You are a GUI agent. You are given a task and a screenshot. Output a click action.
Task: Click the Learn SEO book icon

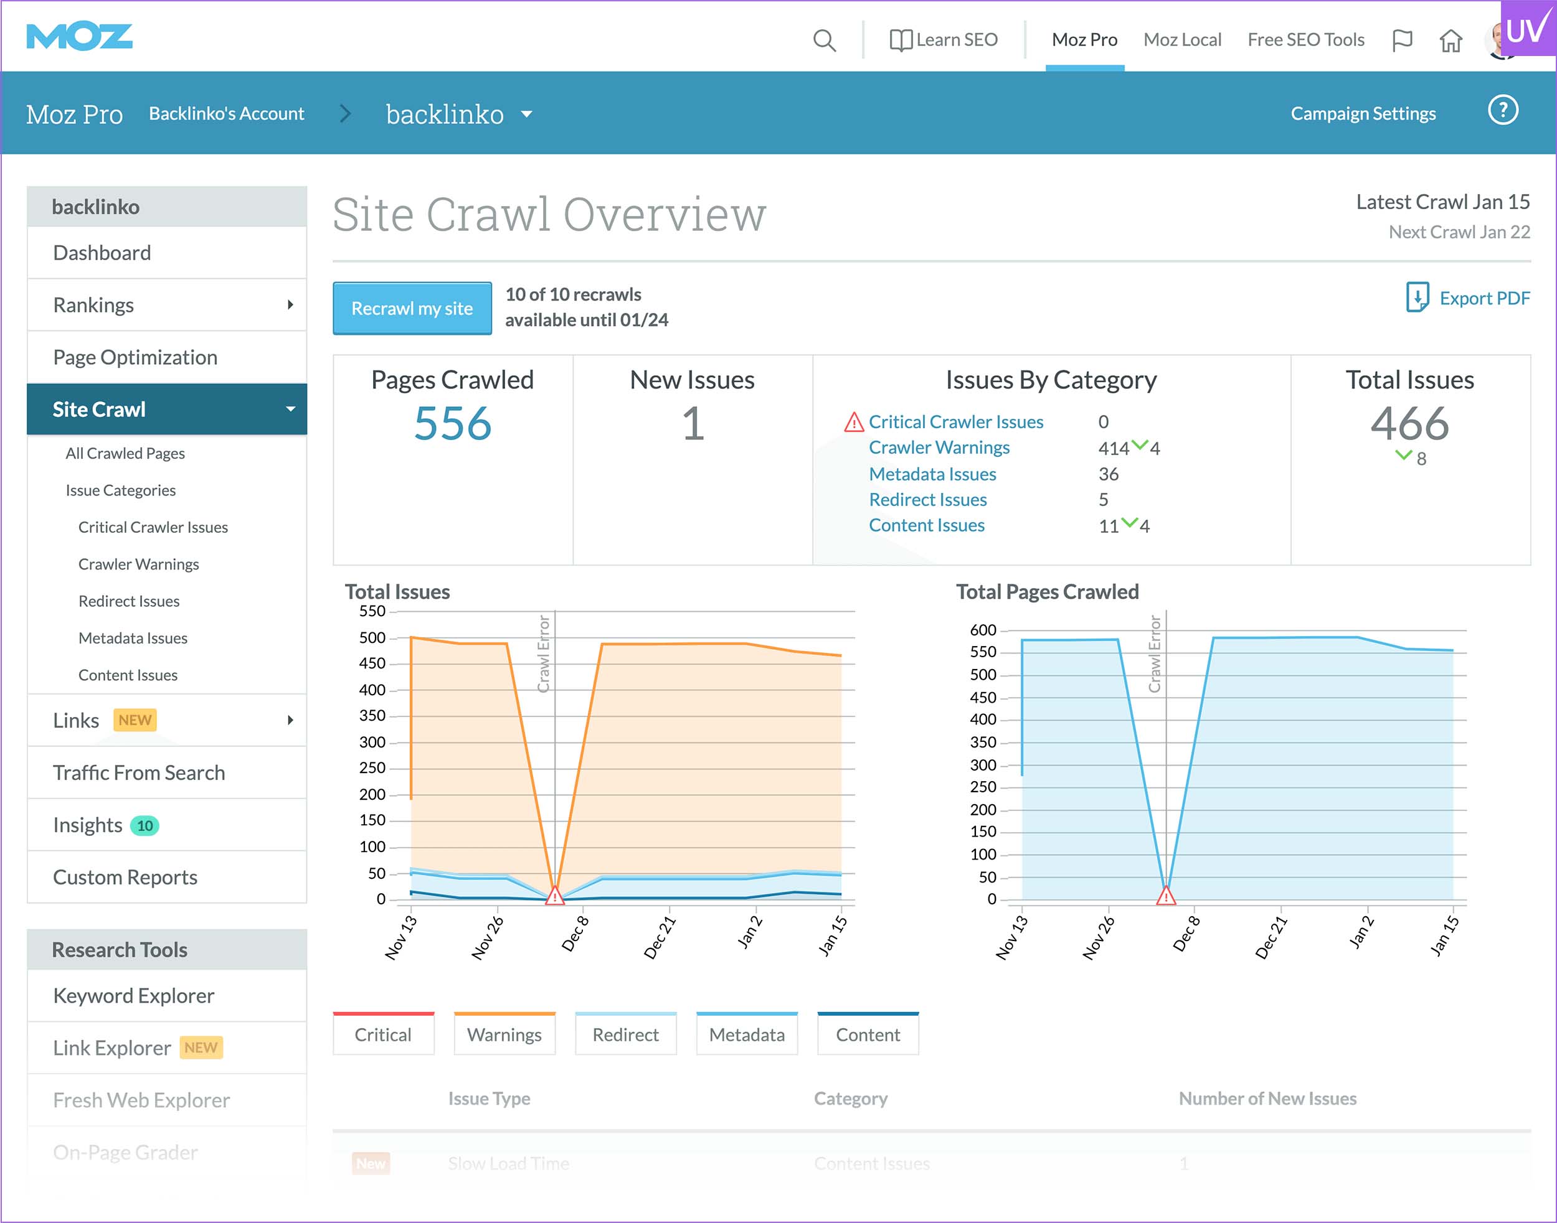click(x=901, y=40)
